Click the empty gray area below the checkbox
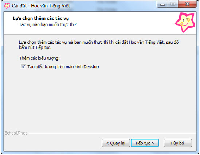200x155 pixels. click(99, 100)
